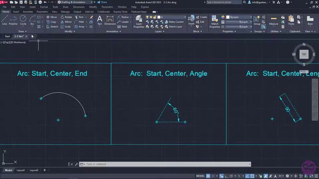Click the Table tool
Screen dimensions: 319x179
click(x=122, y=26)
